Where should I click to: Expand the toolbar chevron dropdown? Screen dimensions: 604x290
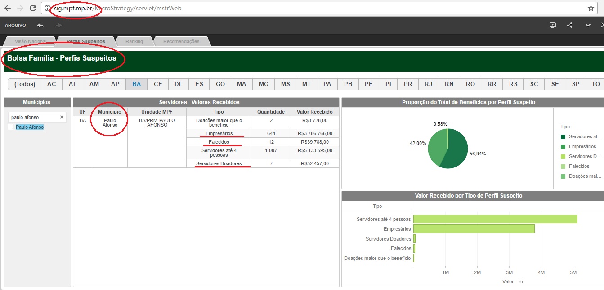click(588, 25)
